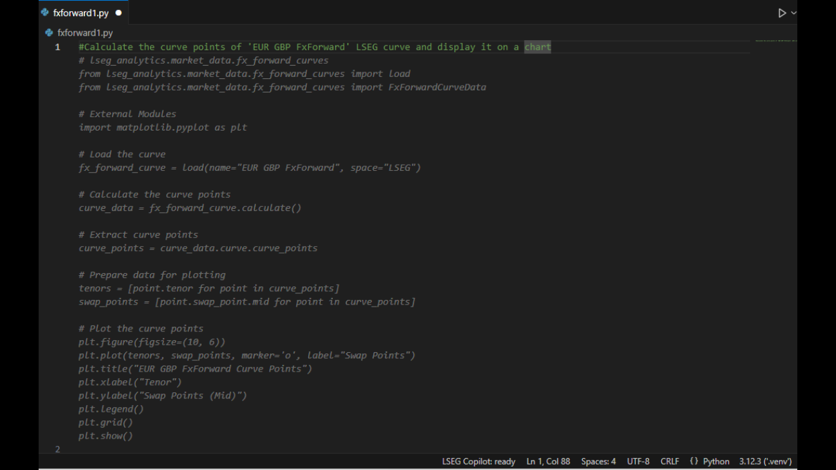
Task: Click the Python icon in the breadcrumb
Action: [49, 32]
